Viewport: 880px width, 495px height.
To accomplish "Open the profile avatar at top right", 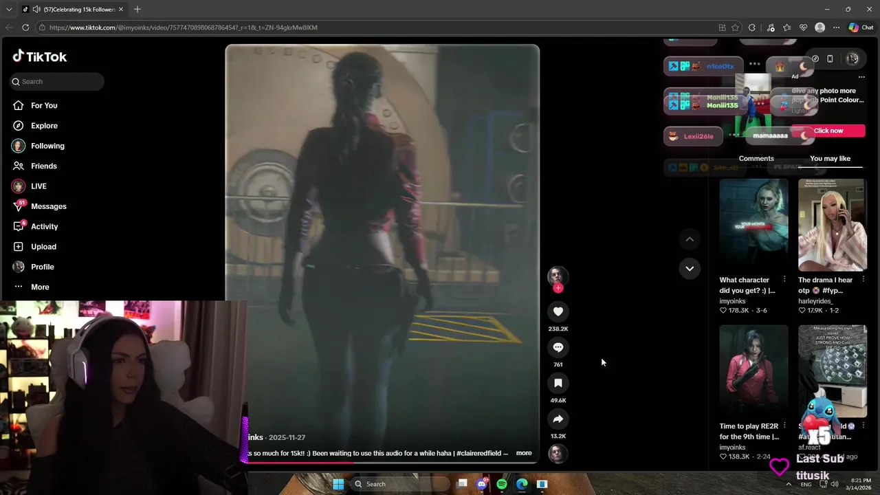I will point(852,59).
